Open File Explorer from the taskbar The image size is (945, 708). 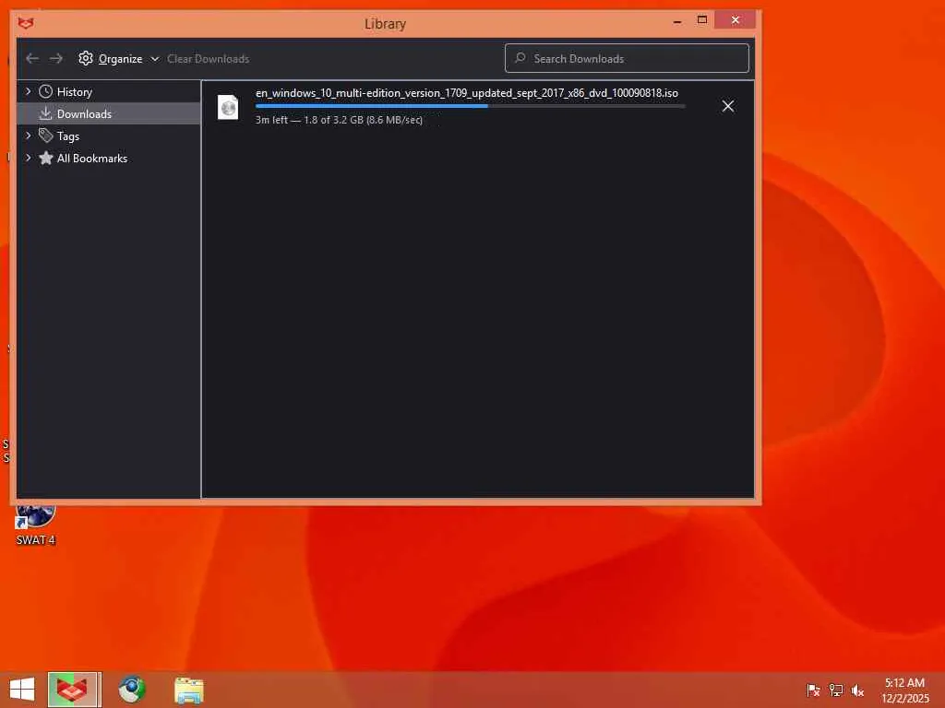[x=189, y=690]
